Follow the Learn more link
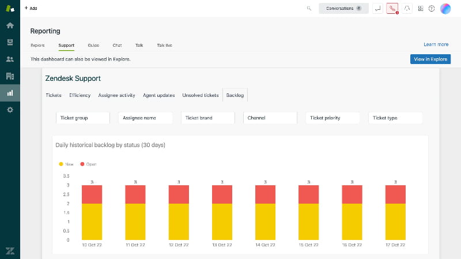461x259 pixels. tap(436, 44)
